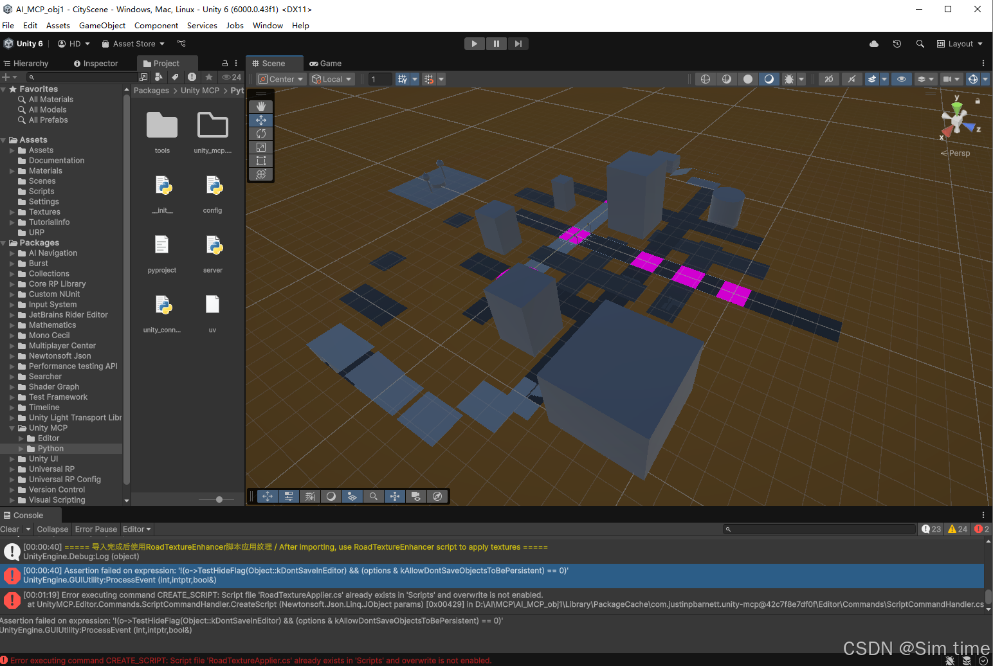Screen dimensions: 993x666
Task: Open the Unity Cloud icon
Action: click(x=874, y=44)
